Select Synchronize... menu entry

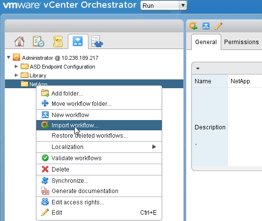99,181
